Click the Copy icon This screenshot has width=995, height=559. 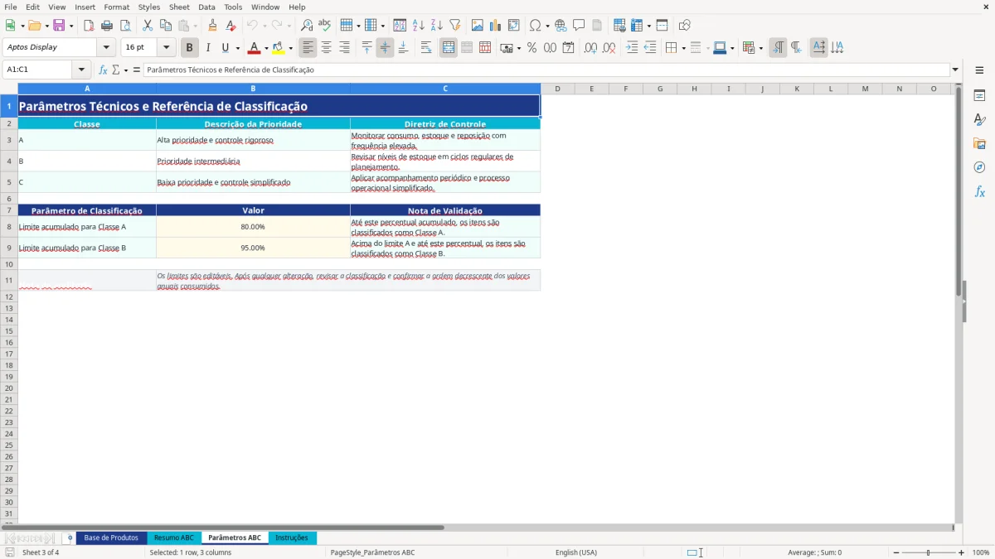[165, 26]
